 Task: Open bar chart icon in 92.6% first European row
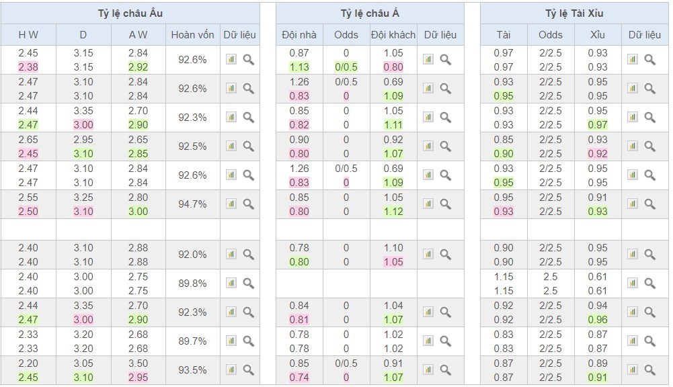[231, 59]
